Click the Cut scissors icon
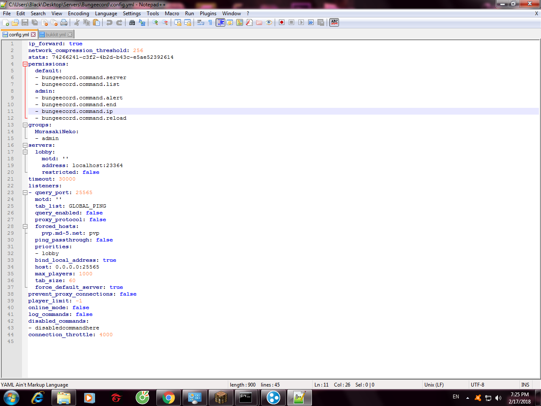 (x=77, y=22)
